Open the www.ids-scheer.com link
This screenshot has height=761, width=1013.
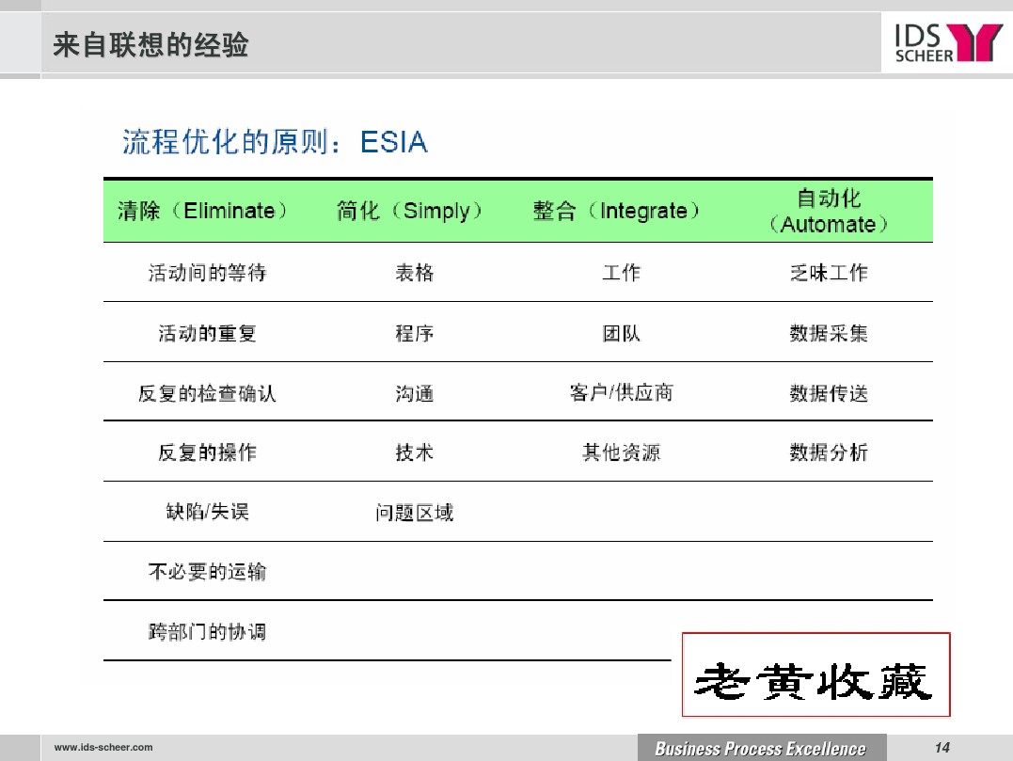pyautogui.click(x=103, y=748)
